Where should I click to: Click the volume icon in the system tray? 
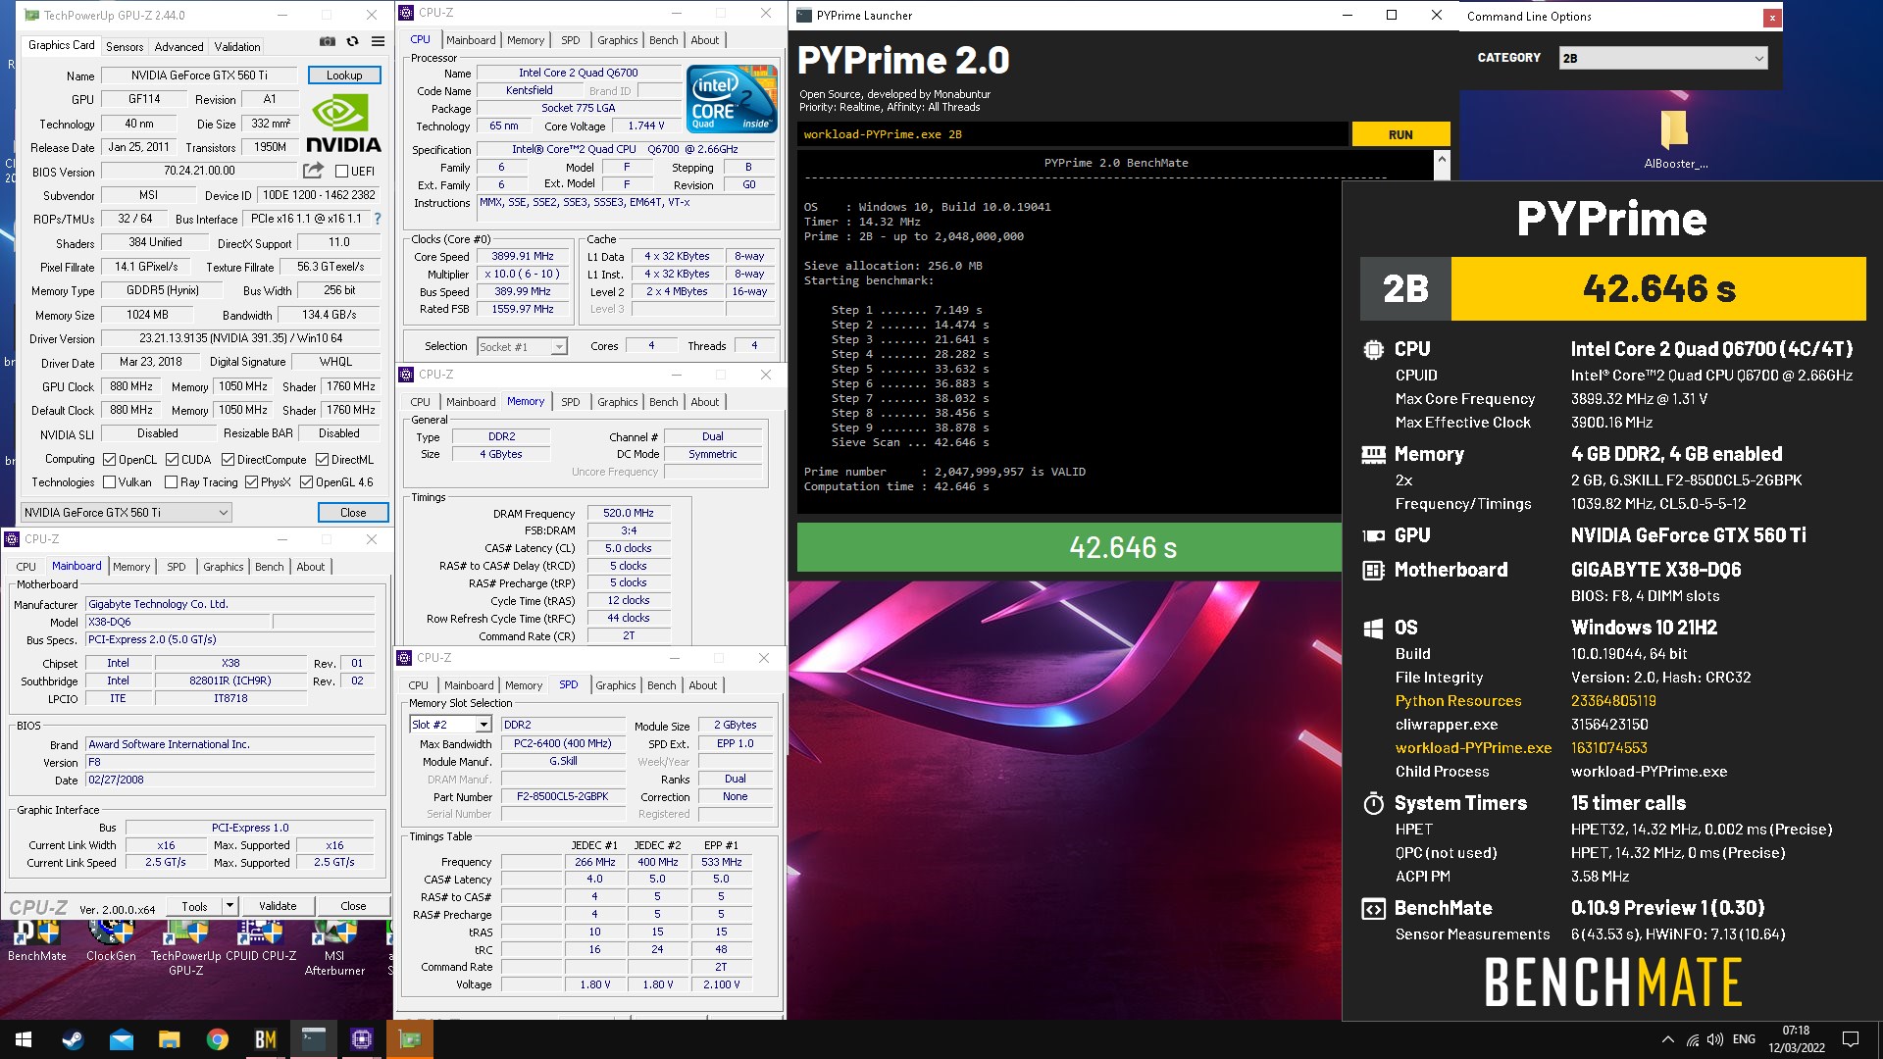[1715, 1039]
